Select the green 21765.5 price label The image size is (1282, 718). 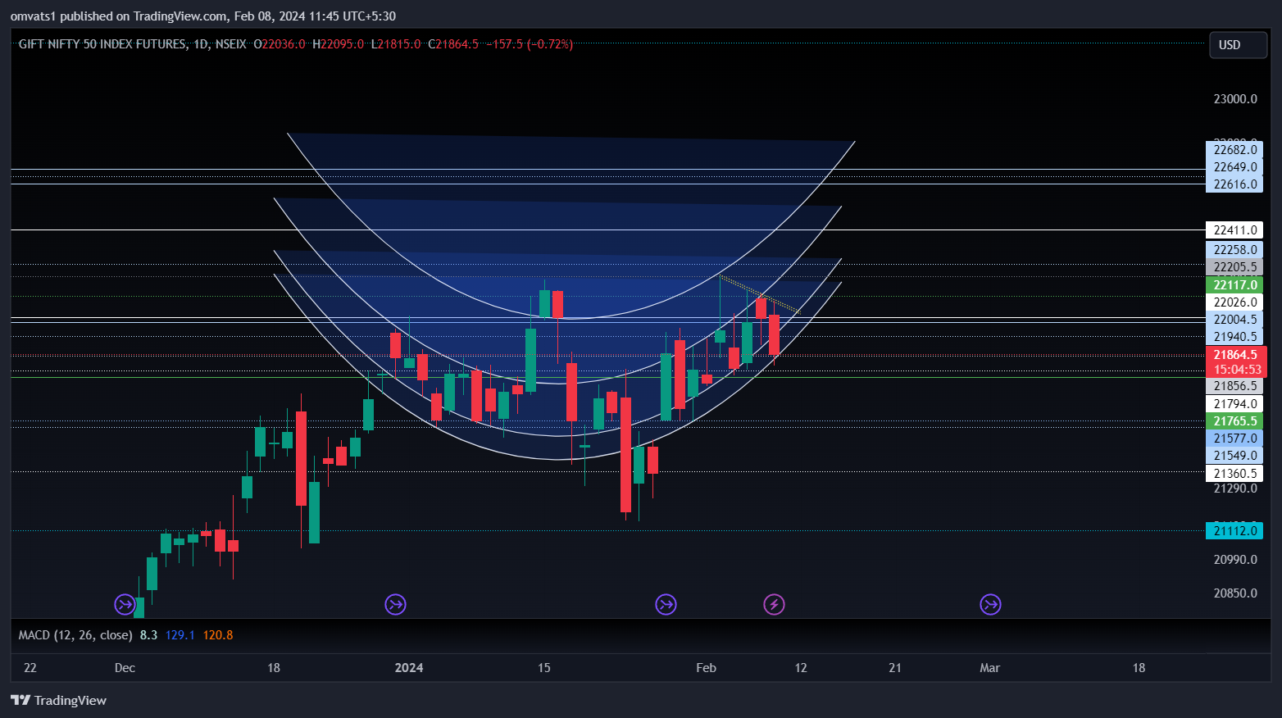(1234, 421)
